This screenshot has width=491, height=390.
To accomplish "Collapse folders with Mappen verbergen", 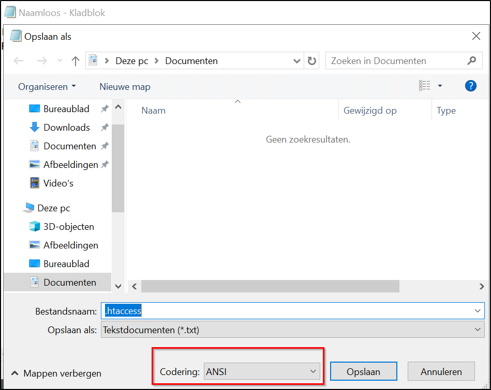I will [x=56, y=373].
